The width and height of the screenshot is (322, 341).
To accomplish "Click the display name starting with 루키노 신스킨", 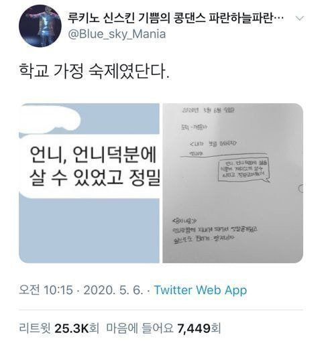I will pos(176,18).
